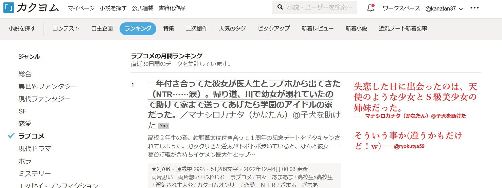The height and width of the screenshot is (188, 502).
Task: Open the three-dot more menu
Action: pos(474,8)
